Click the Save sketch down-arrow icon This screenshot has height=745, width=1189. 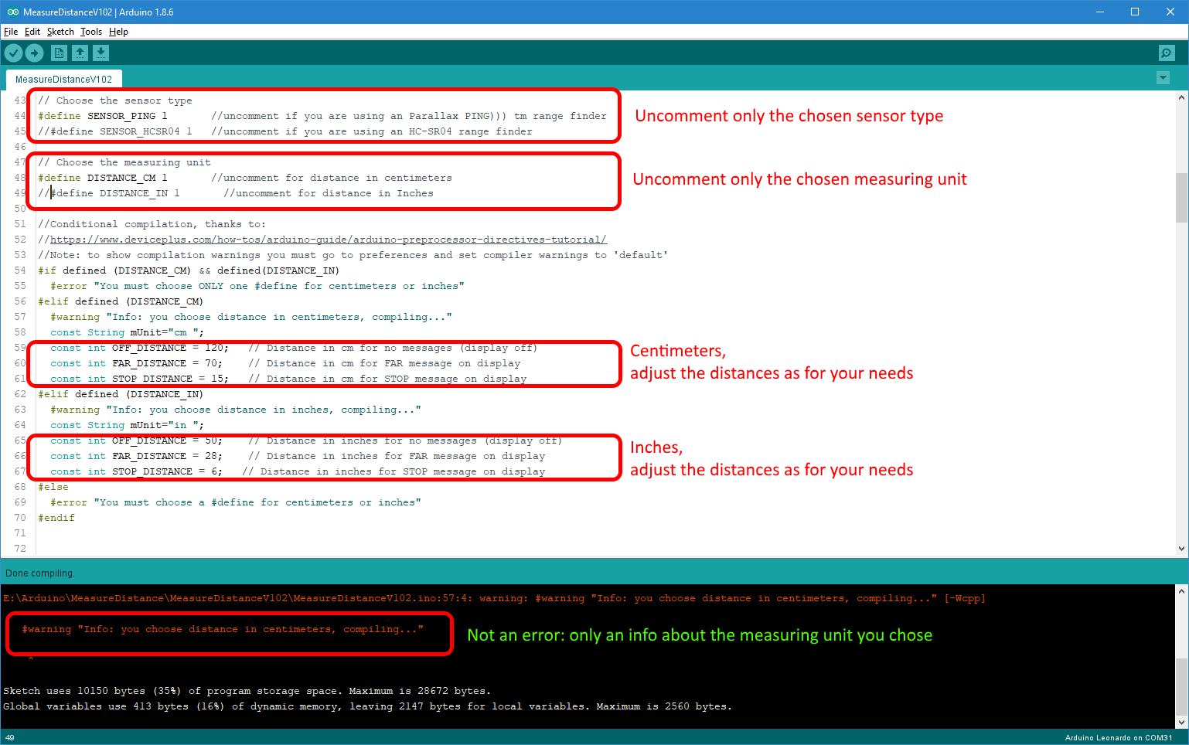point(101,53)
